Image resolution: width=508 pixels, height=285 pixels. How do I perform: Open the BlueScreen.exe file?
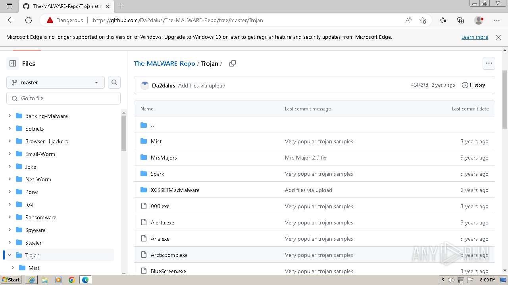(168, 271)
